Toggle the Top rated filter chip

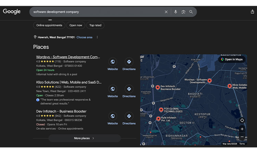coord(95,25)
